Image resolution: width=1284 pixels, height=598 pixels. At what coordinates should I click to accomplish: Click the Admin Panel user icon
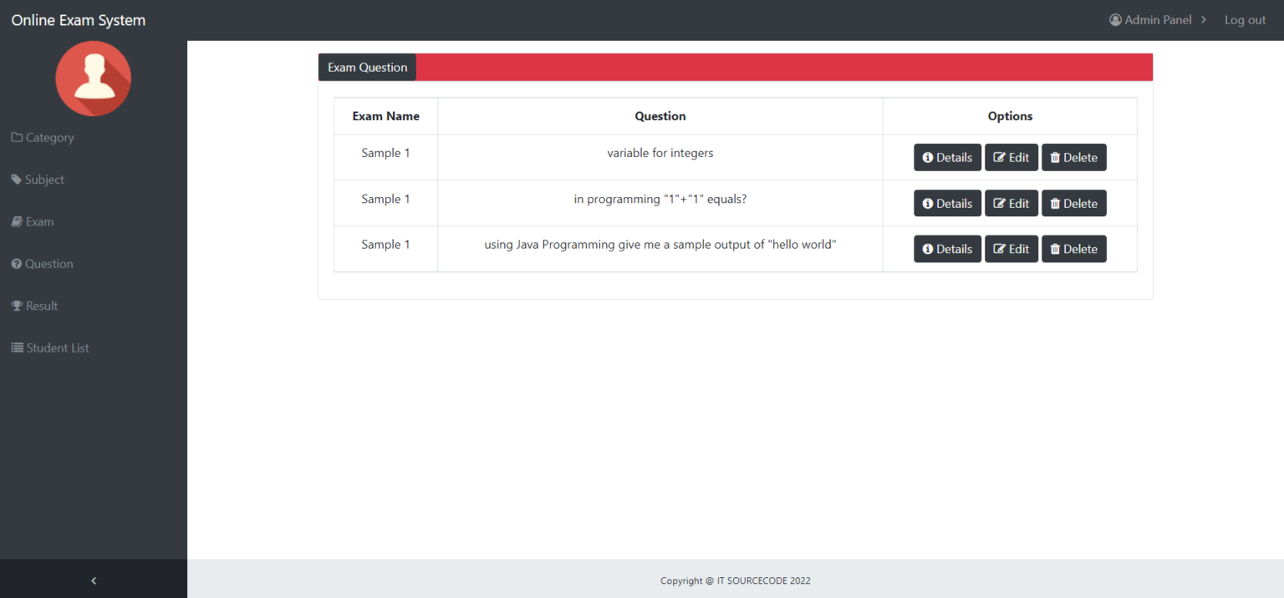[1114, 19]
